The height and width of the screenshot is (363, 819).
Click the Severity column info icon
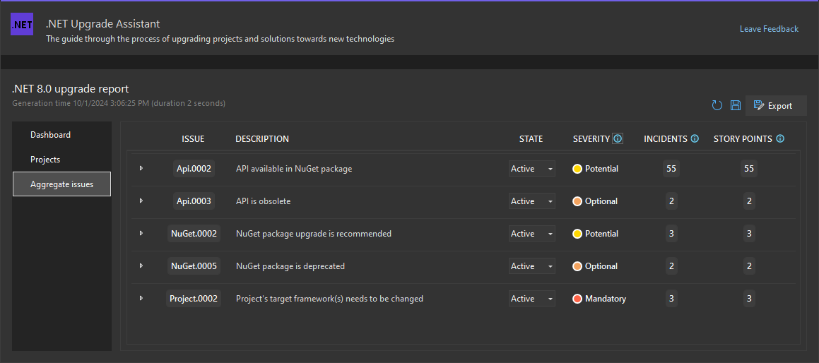618,139
